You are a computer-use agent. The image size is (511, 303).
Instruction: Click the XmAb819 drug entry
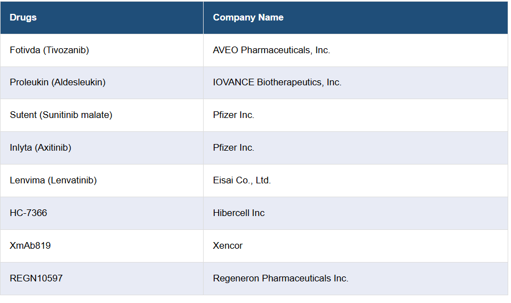(31, 245)
